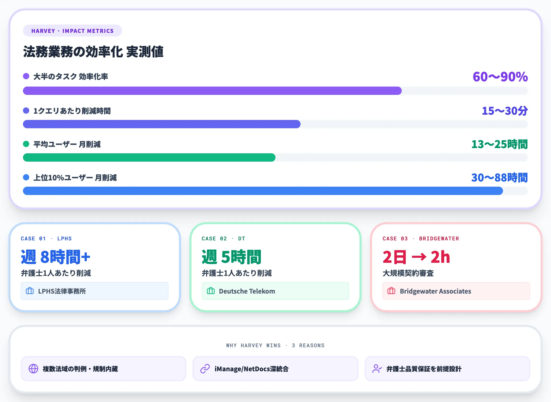The width and height of the screenshot is (551, 402).
Task: Click the chain link icon next to iManage/NetDocs深統合
Action: tap(205, 369)
